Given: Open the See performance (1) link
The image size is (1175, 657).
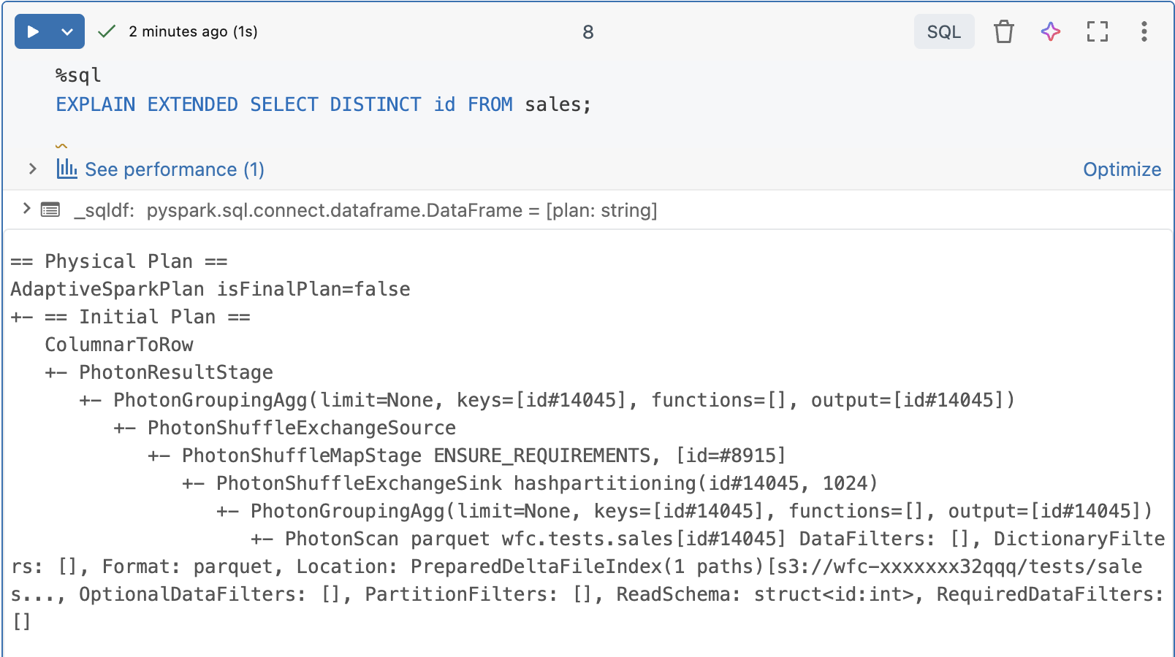Looking at the screenshot, I should pos(175,169).
